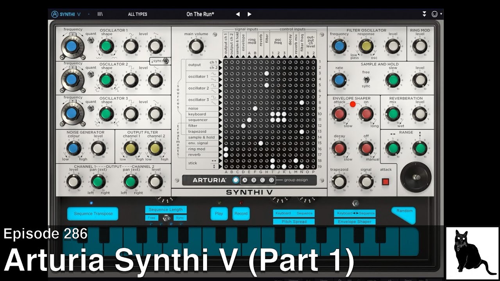Image resolution: width=500 pixels, height=281 pixels.
Task: Click Sample and Hold slew knob
Action: coord(393,80)
